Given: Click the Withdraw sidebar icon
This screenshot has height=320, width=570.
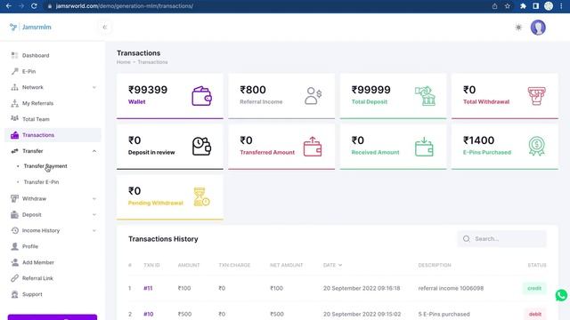Looking at the screenshot, I should pos(14,198).
